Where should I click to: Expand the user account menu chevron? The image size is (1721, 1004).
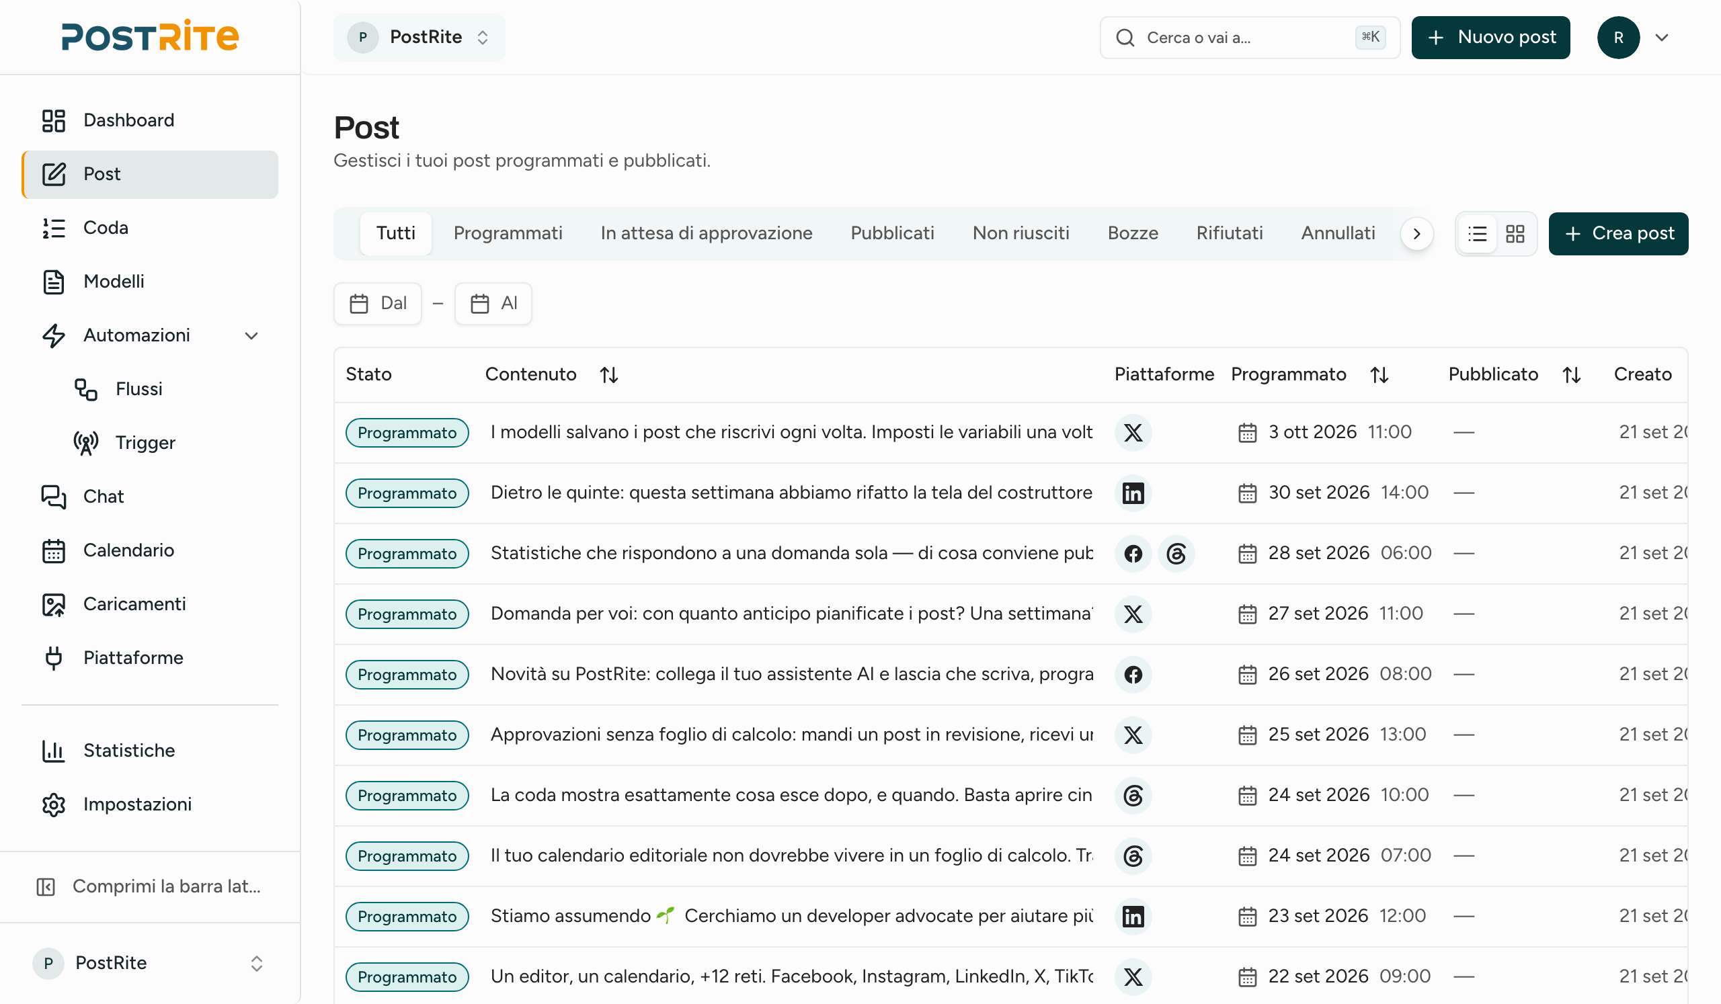pos(1662,38)
